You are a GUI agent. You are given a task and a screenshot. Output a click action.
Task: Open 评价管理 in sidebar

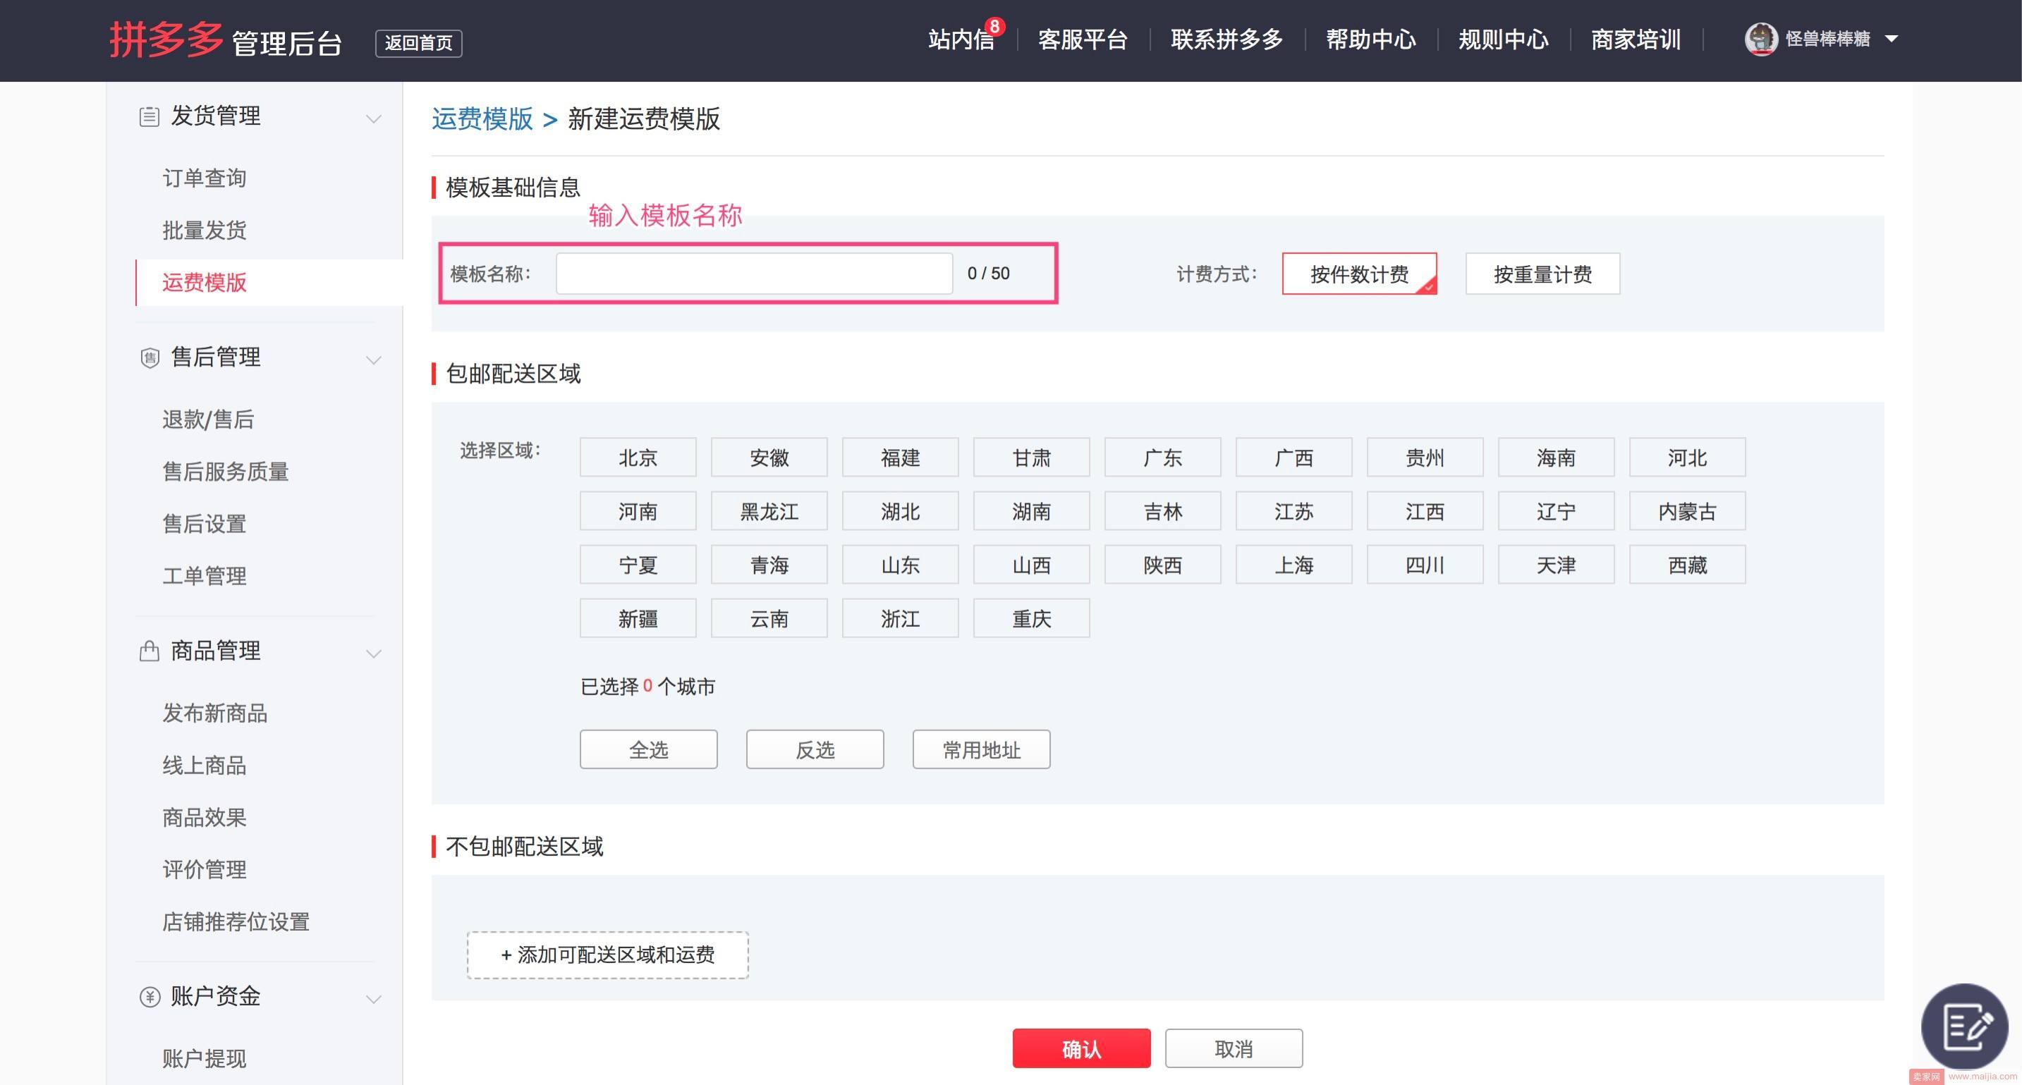204,869
